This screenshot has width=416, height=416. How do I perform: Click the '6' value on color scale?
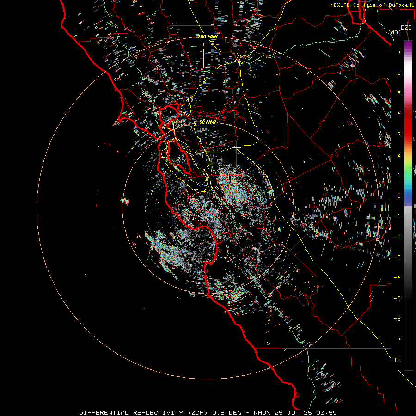pyautogui.click(x=399, y=73)
